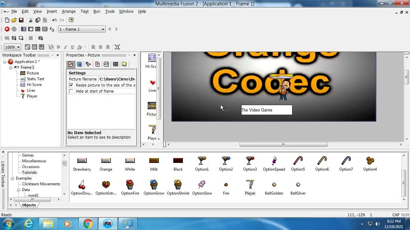Viewport: 410px width, 230px height.
Task: Open the Size/Position properties tab
Action: point(88,64)
